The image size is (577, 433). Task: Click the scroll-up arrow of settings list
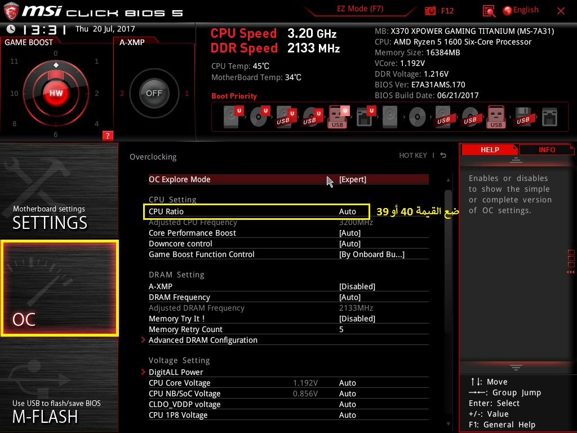(448, 180)
